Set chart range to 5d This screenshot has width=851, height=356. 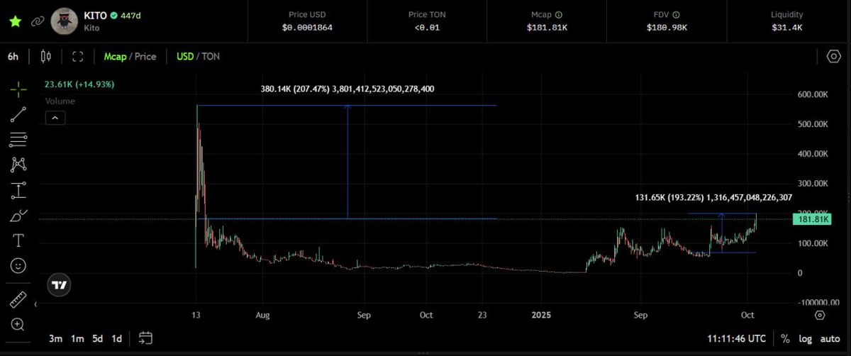(98, 338)
